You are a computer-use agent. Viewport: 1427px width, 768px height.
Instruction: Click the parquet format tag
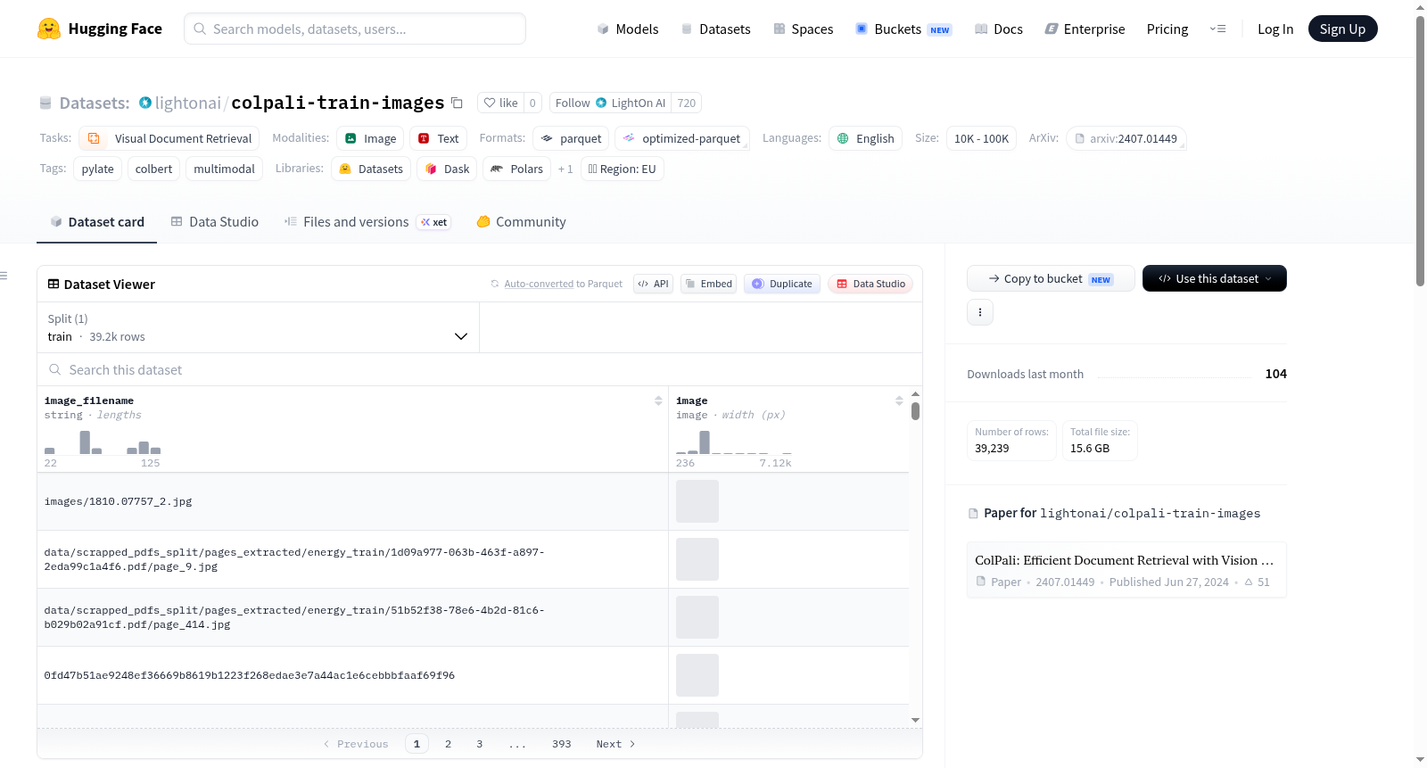tap(571, 138)
